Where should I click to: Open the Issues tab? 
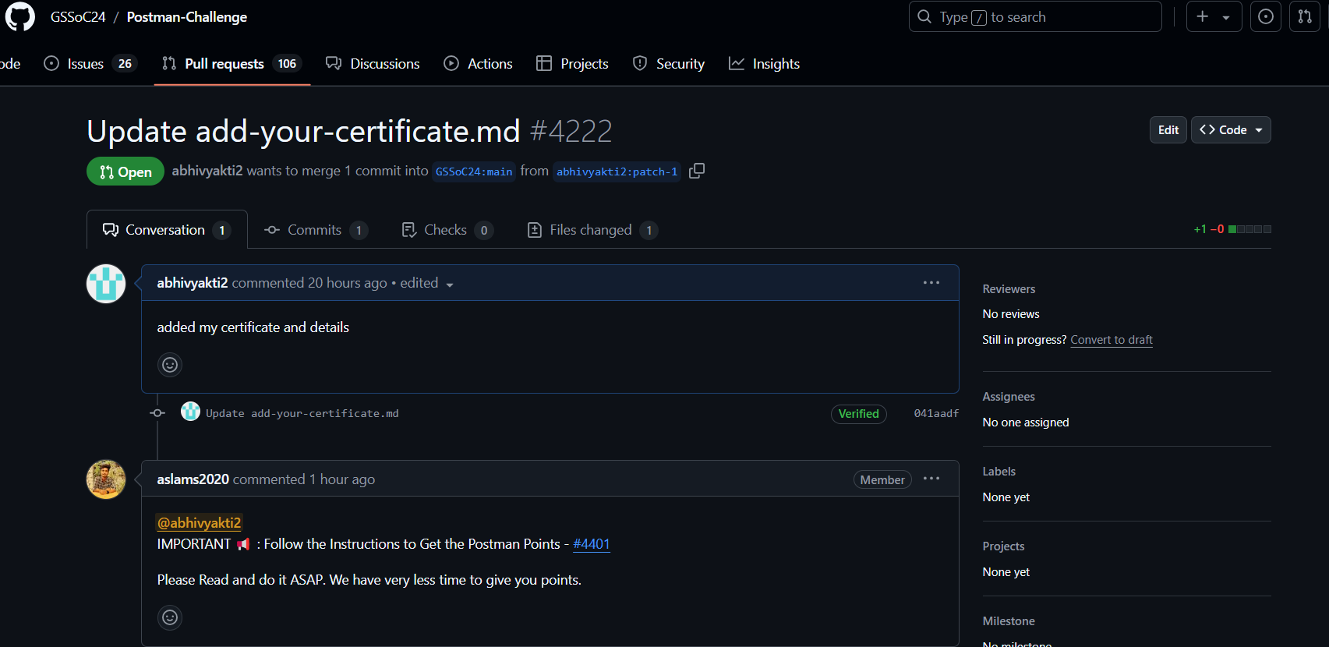pos(90,64)
